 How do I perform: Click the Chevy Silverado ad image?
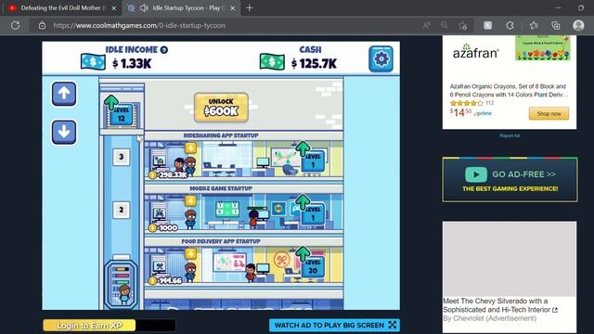point(510,259)
